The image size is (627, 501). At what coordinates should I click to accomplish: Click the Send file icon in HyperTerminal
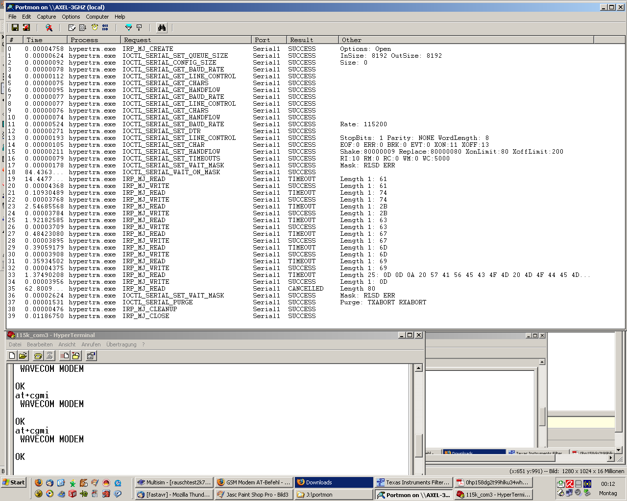[x=65, y=356]
